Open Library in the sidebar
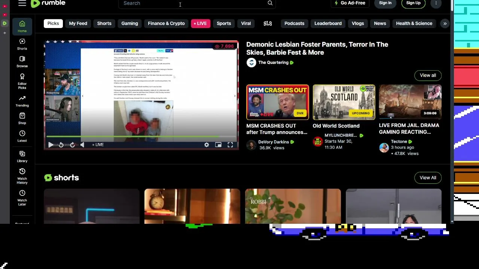Screen dimensions: 479x269 [22, 157]
